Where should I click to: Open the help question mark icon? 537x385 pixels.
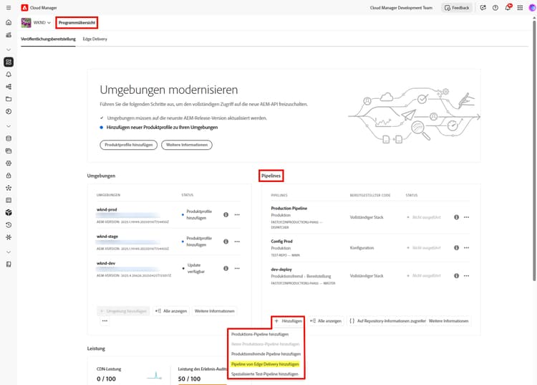(495, 8)
